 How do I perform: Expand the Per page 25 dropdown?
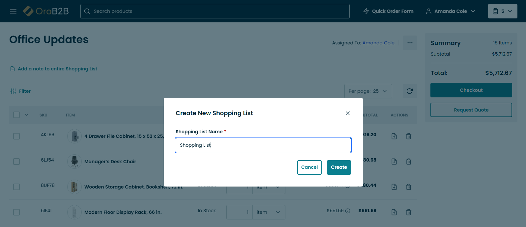[368, 91]
